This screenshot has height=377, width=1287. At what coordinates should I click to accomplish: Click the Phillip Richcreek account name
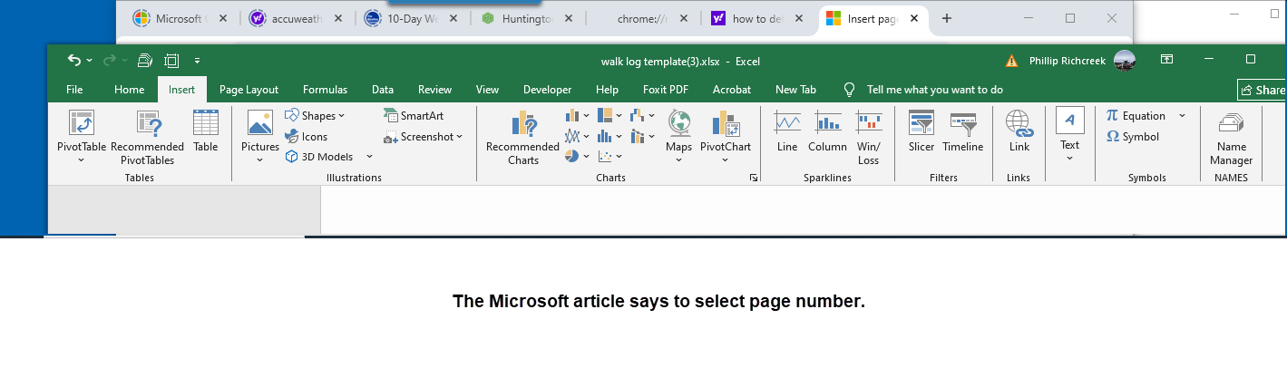point(1068,61)
